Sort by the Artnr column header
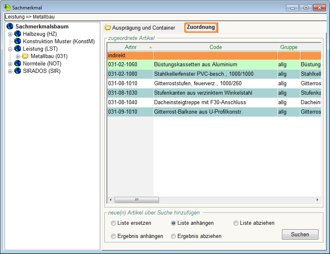Image resolution: width=330 pixels, height=254 pixels. point(130,47)
